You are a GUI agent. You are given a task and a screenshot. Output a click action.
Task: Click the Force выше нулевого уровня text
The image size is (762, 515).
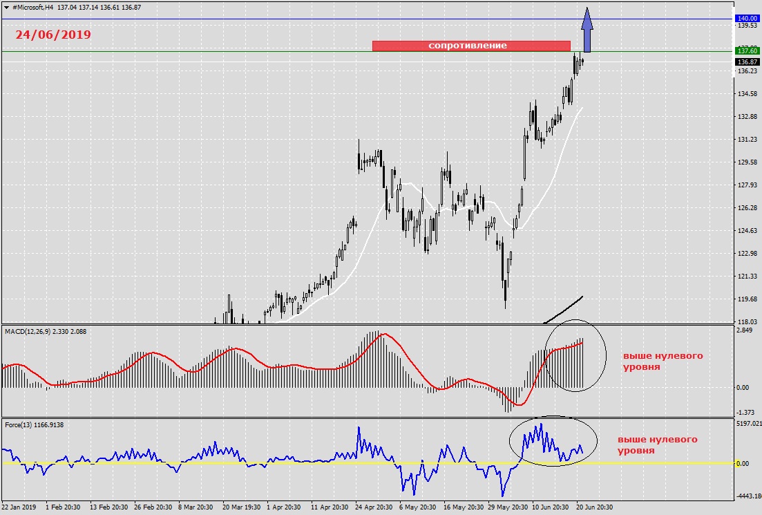click(x=657, y=445)
